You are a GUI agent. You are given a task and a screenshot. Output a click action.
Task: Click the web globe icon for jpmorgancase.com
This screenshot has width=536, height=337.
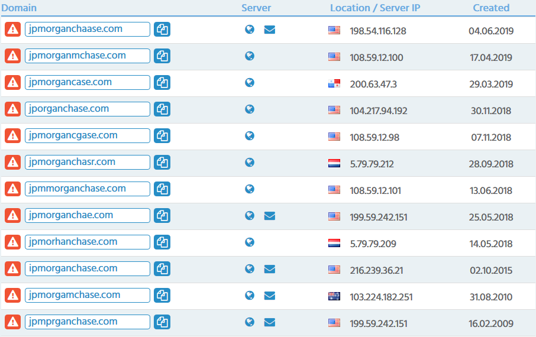tap(250, 83)
